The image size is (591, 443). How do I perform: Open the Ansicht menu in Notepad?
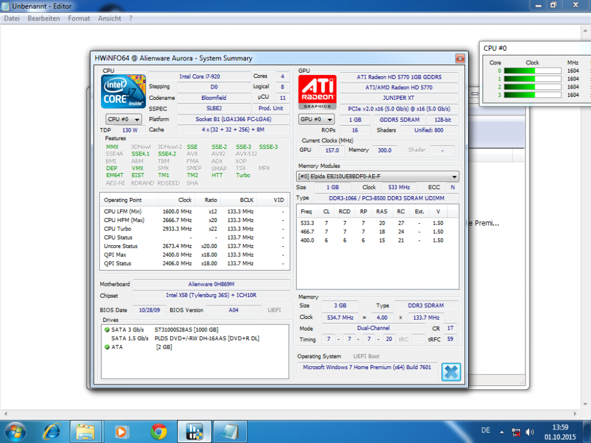(109, 18)
